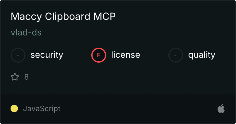The width and height of the screenshot is (236, 124).
Task: Click the license label text
Action: (x=125, y=55)
